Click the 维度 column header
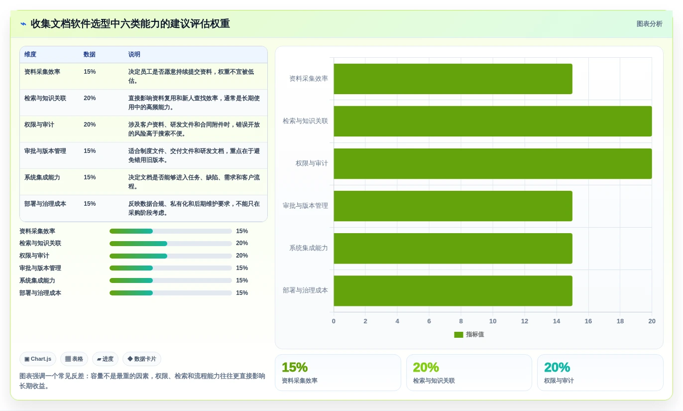 click(30, 54)
